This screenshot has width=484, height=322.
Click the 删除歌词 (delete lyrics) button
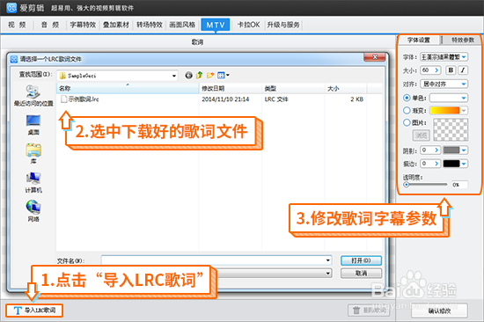[370, 311]
